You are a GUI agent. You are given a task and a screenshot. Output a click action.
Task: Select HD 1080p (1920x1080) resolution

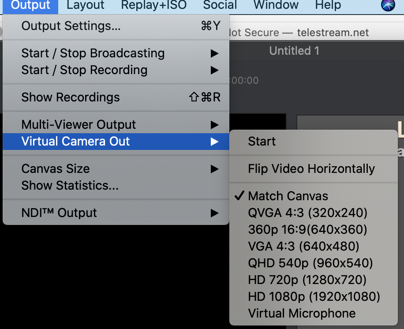314,296
